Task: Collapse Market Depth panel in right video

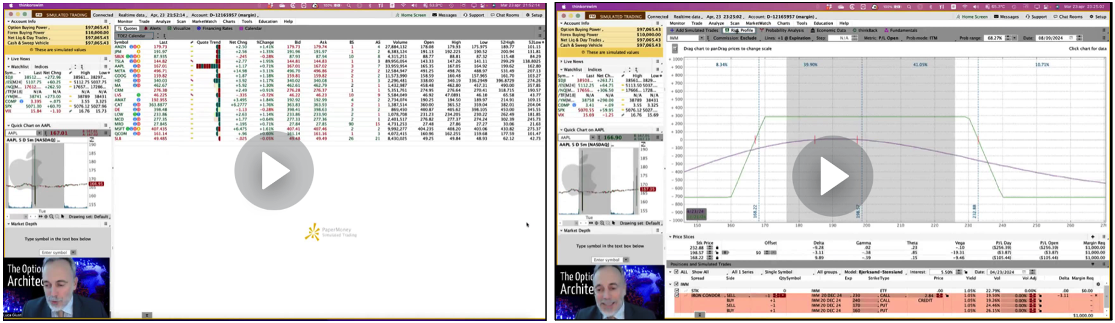Action: 561,230
